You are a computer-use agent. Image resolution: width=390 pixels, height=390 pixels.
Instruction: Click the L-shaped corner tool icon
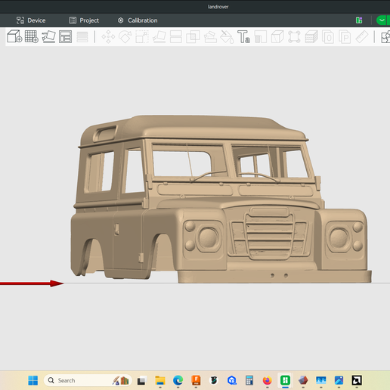pos(261,37)
